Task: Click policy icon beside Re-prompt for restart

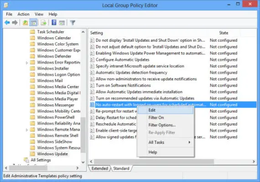Action: point(92,111)
